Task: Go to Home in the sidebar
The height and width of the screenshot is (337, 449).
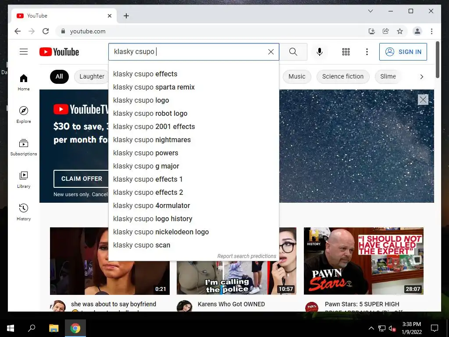Action: click(x=24, y=82)
